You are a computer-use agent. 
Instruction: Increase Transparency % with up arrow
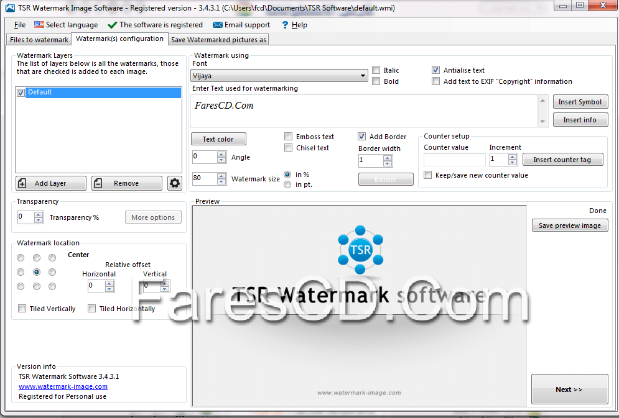pyautogui.click(x=39, y=214)
